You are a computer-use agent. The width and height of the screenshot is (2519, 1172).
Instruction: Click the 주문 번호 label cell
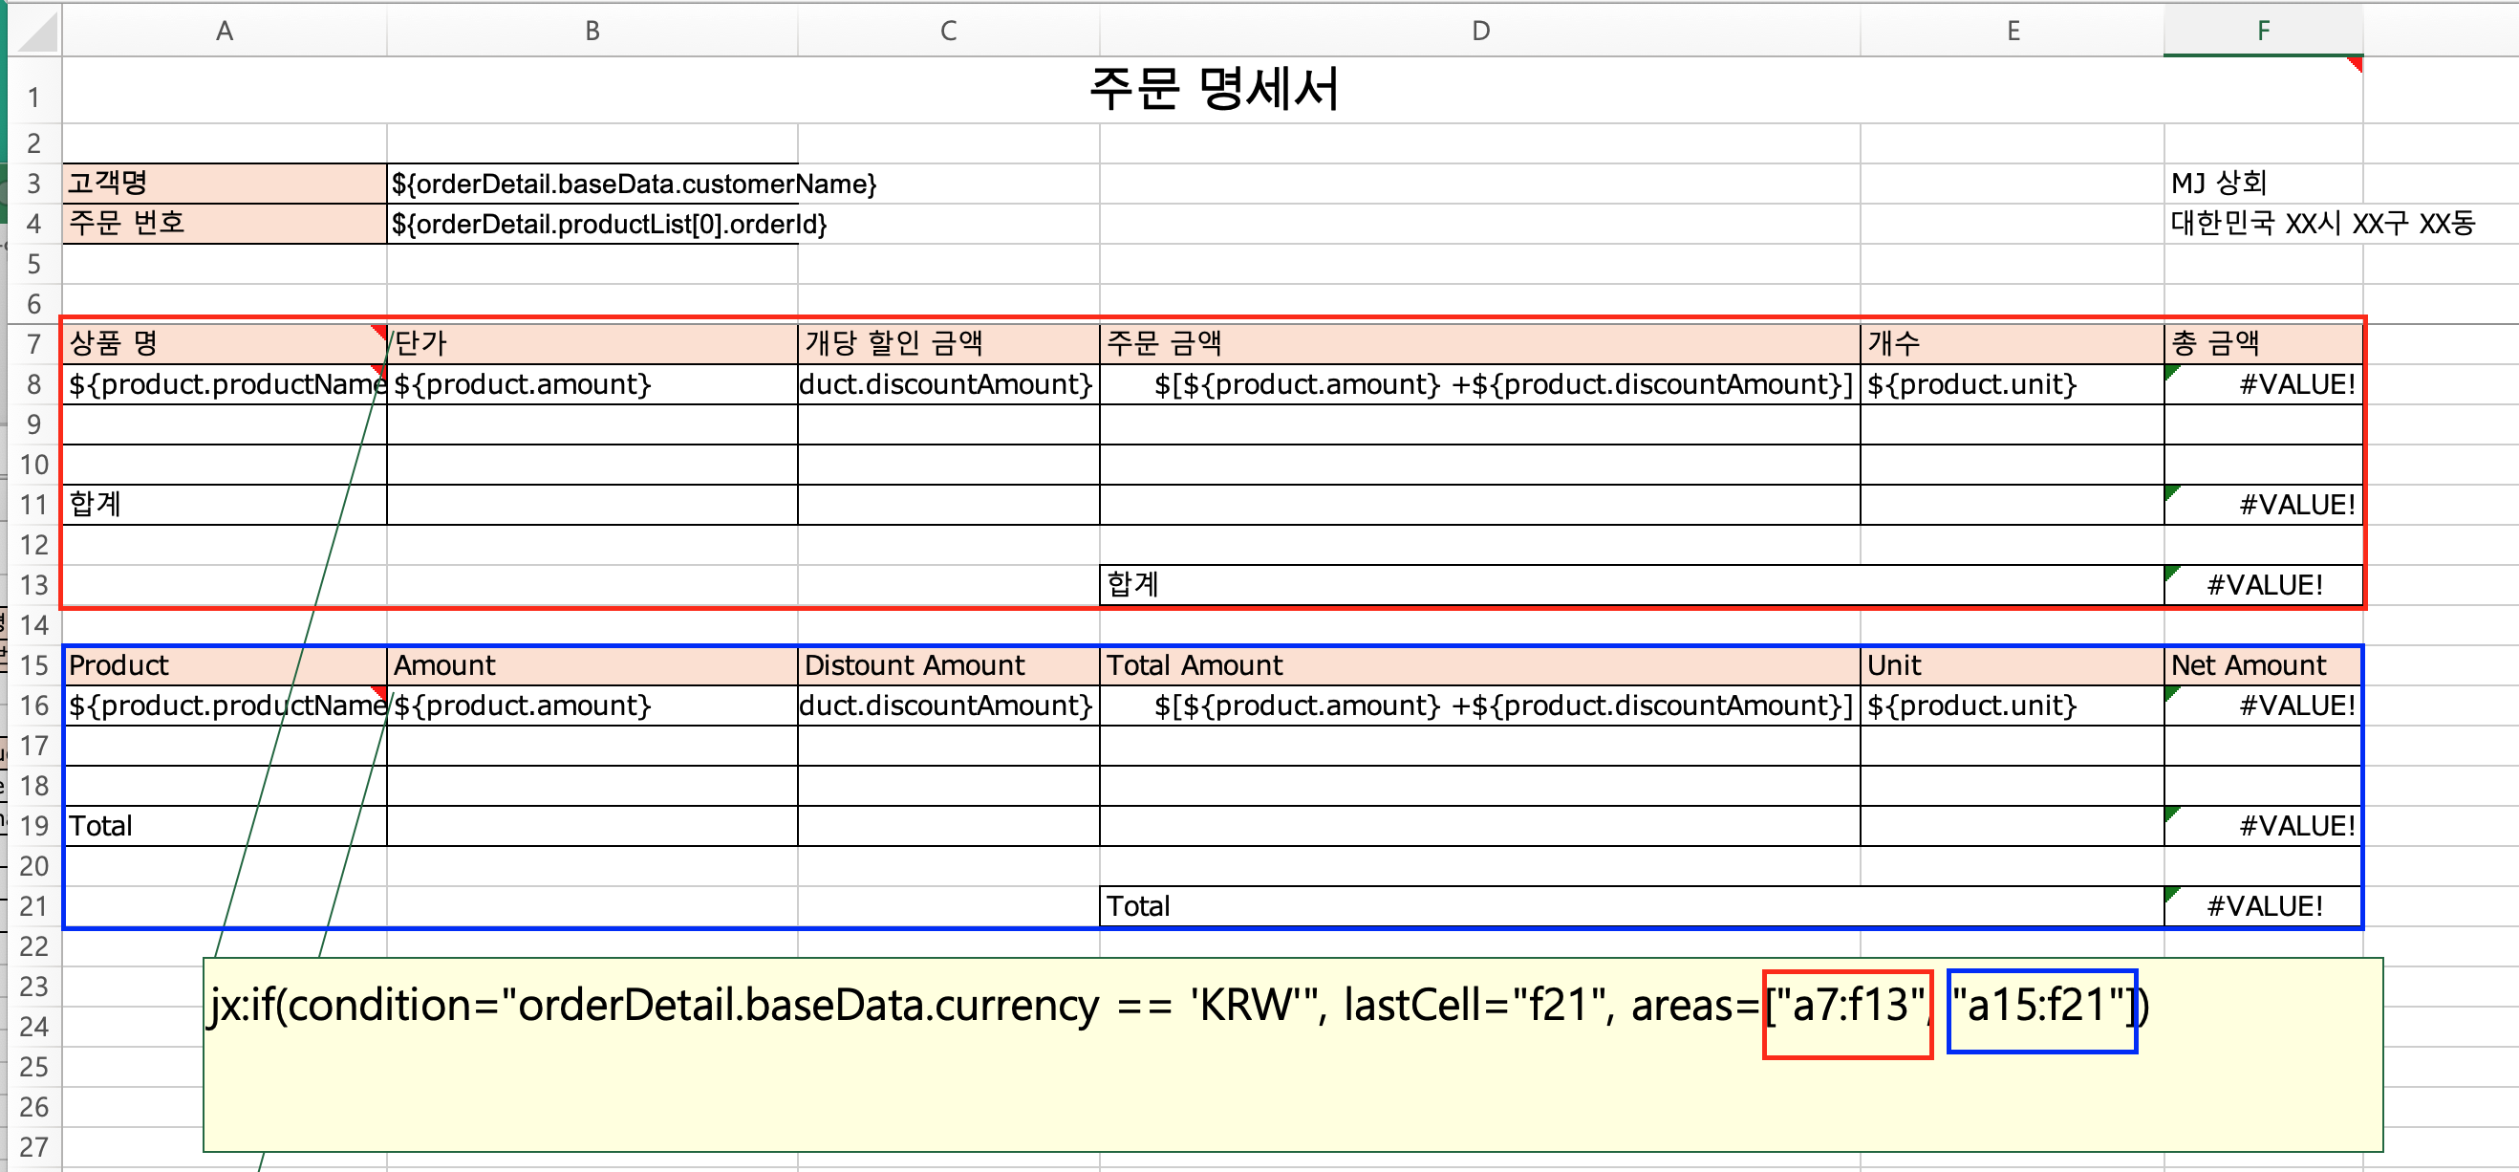(x=225, y=223)
